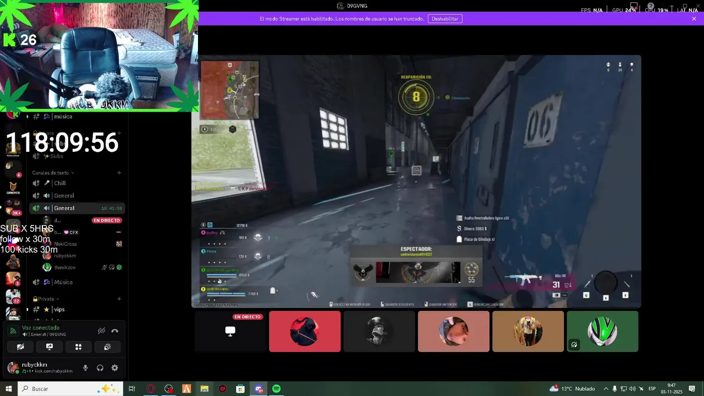The image size is (704, 396).
Task: Open the network icon in the system tray
Action: tap(624, 389)
